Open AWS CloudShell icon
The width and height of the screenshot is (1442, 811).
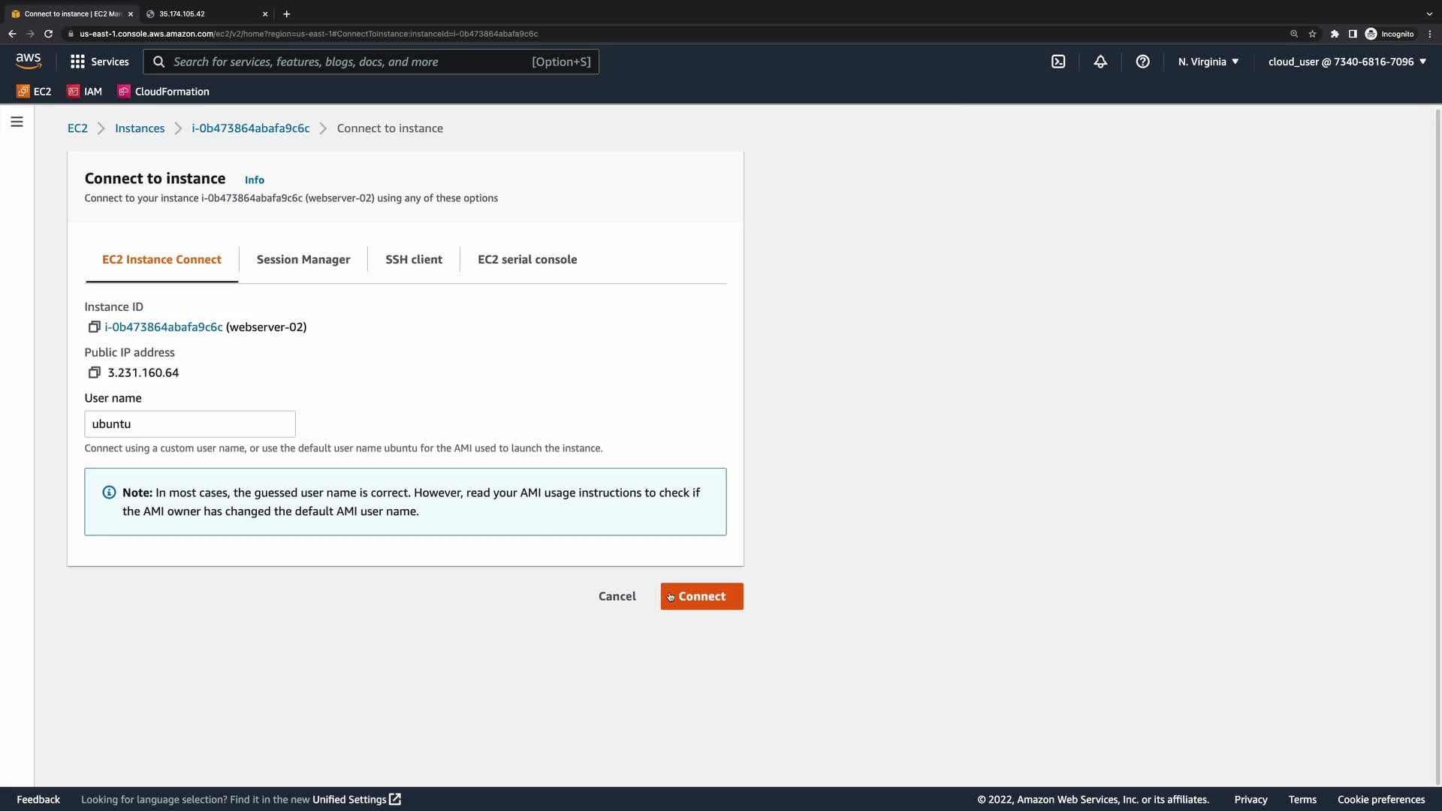pyautogui.click(x=1058, y=62)
